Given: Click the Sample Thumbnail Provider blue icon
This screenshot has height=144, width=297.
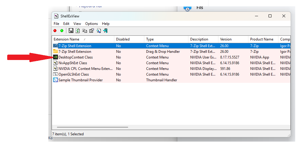Looking at the screenshot, I should (55, 80).
